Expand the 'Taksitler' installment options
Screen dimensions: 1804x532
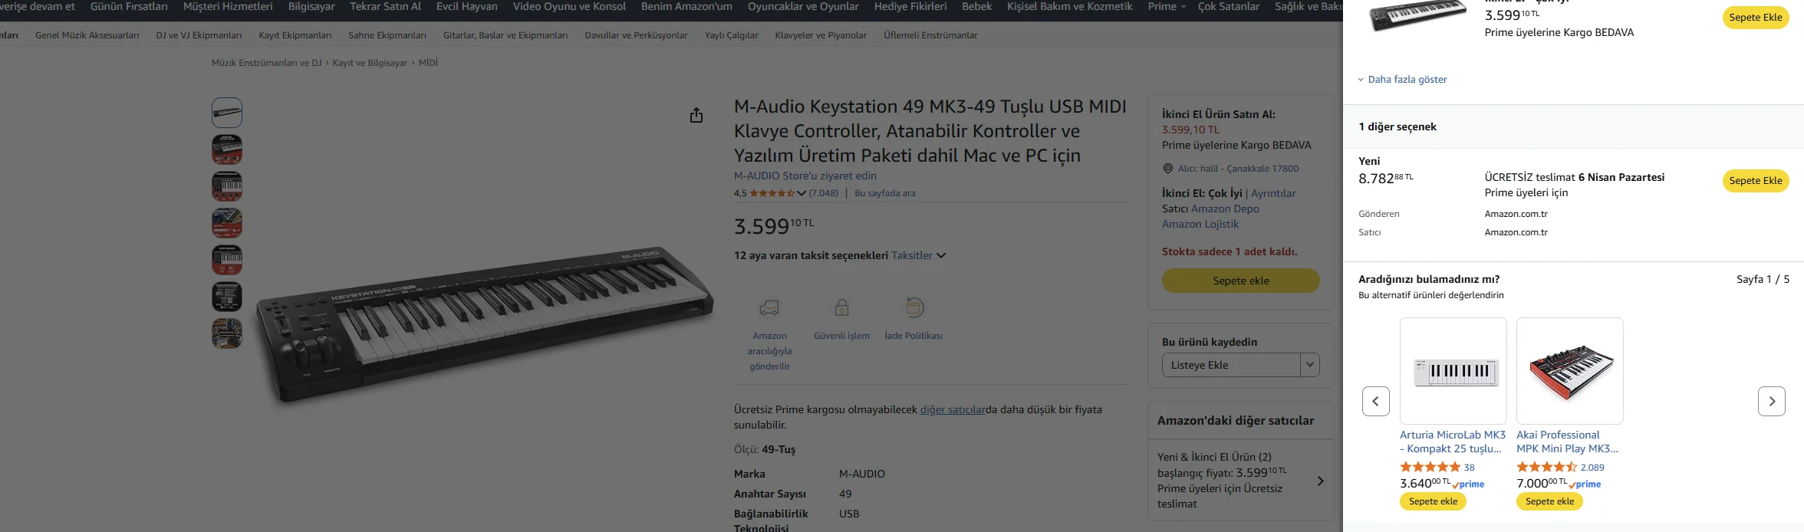click(918, 255)
